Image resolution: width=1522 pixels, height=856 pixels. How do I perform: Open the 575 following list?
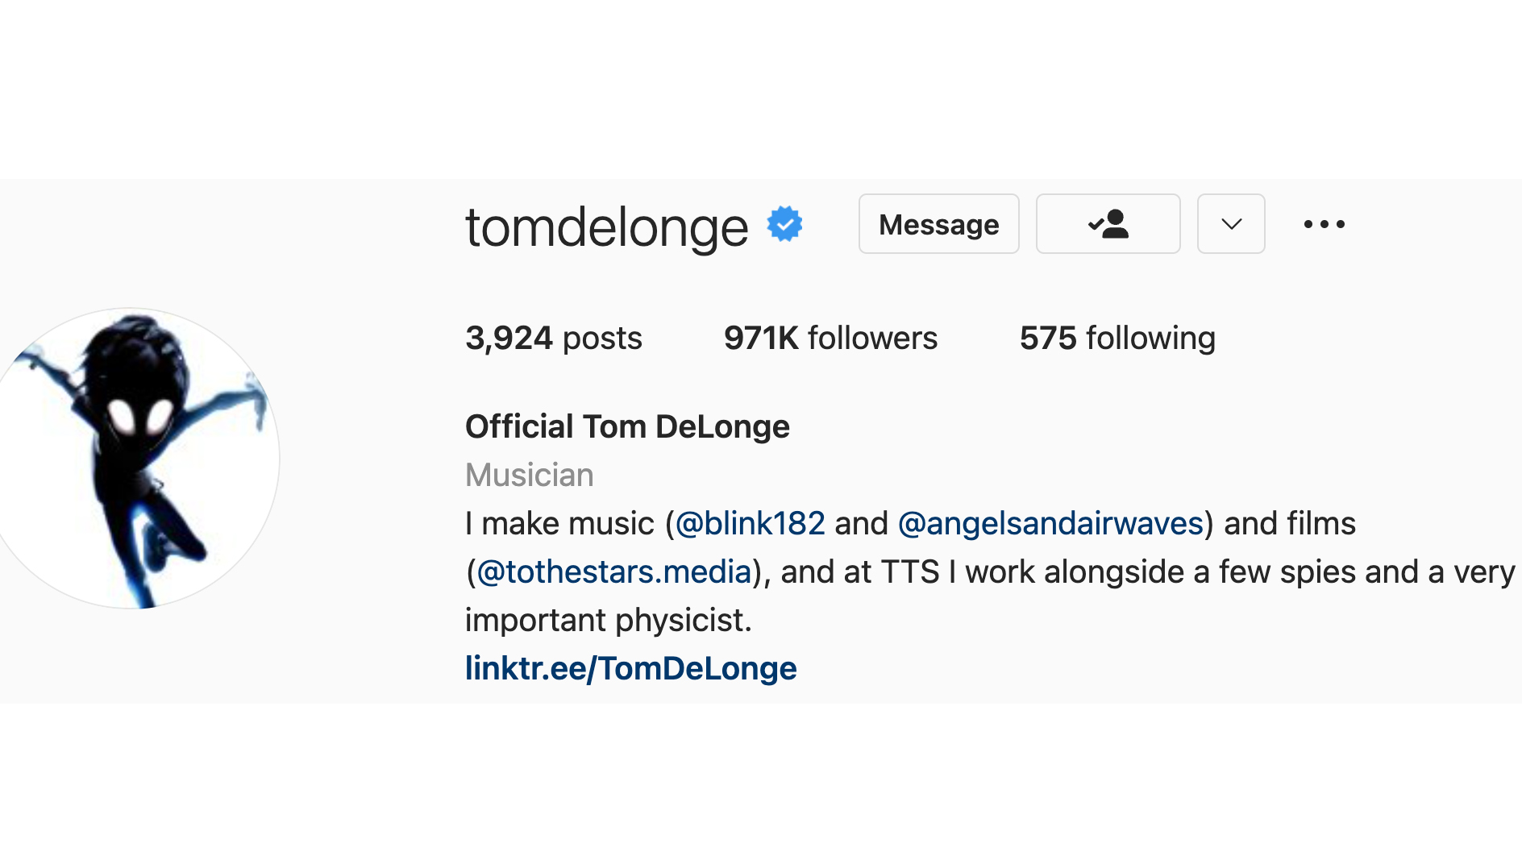[x=1117, y=338]
